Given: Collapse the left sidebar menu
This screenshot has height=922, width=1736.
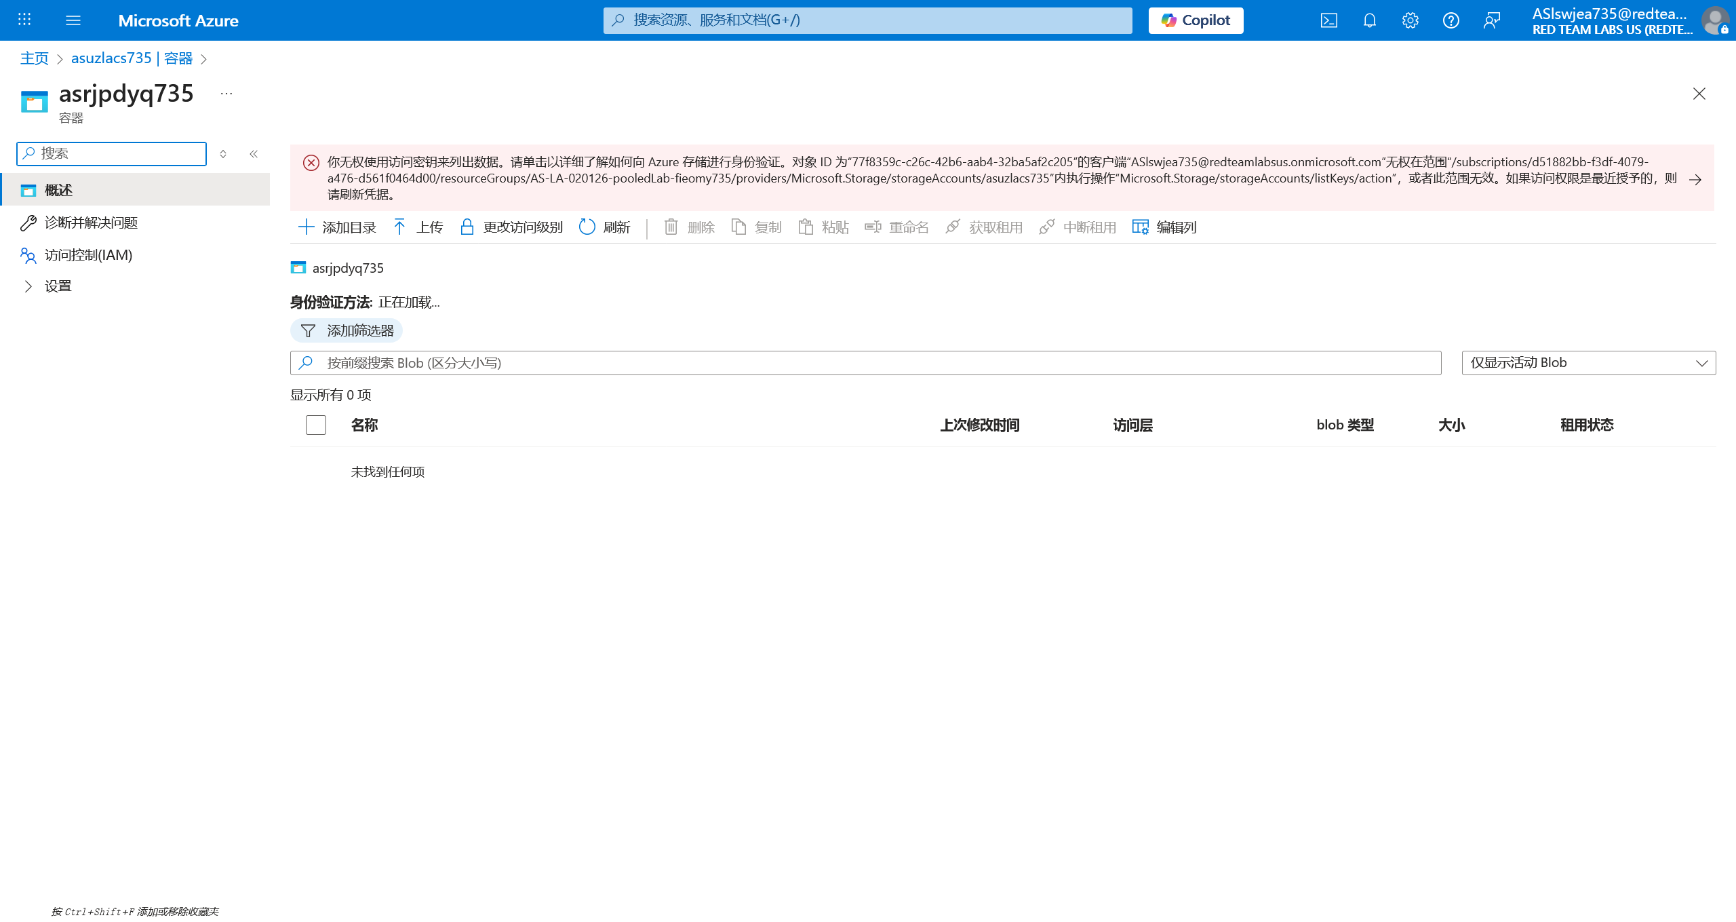Looking at the screenshot, I should pos(254,154).
